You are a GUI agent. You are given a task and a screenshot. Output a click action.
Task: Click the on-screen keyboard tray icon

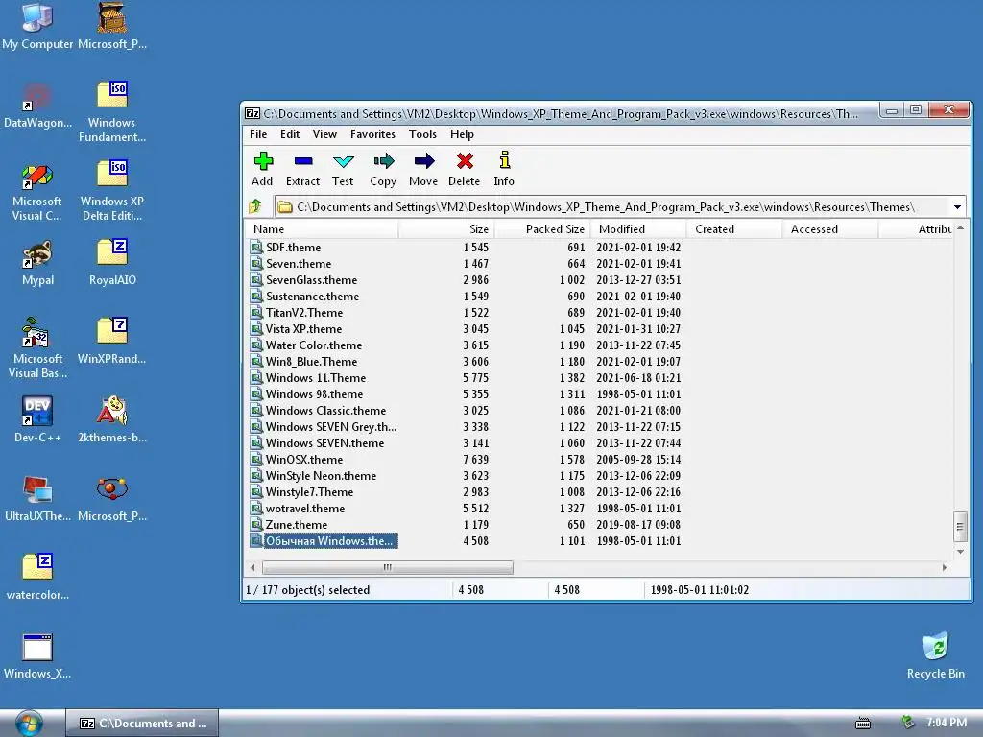pyautogui.click(x=863, y=724)
